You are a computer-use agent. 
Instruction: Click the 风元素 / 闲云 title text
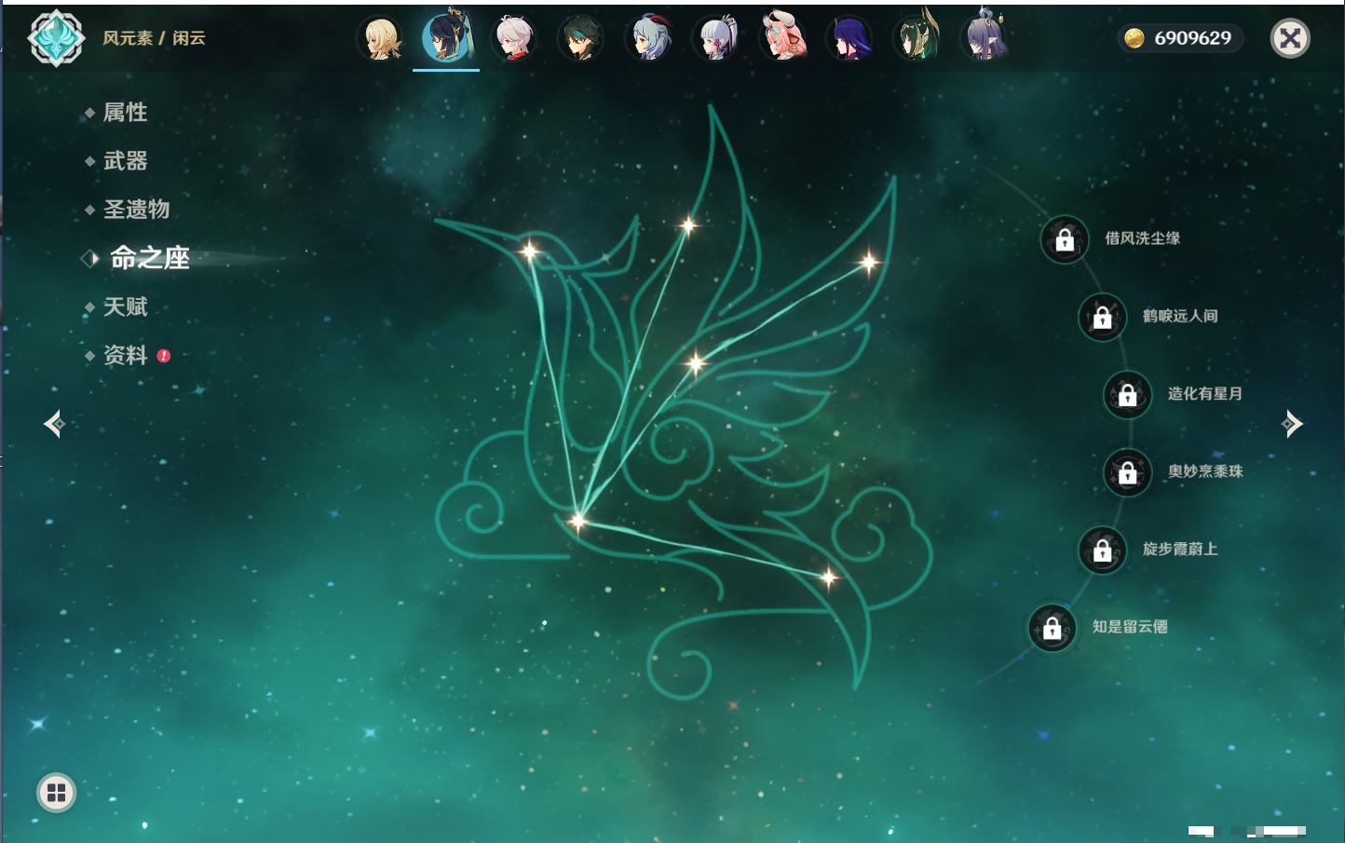click(154, 38)
